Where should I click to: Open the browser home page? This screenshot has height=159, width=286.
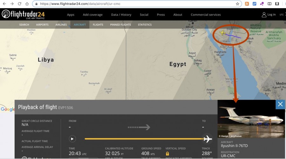[27, 4]
